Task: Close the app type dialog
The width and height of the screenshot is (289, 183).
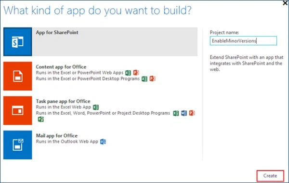Action: (x=285, y=3)
